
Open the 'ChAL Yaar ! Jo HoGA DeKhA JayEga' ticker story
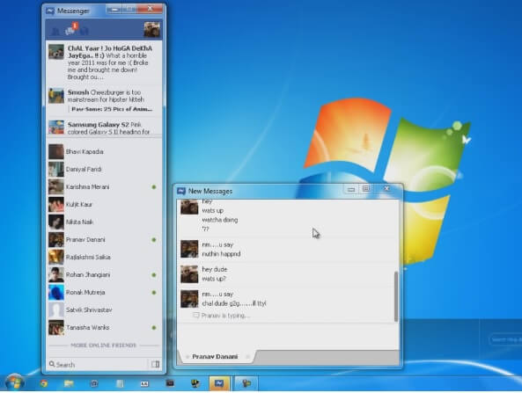point(105,62)
